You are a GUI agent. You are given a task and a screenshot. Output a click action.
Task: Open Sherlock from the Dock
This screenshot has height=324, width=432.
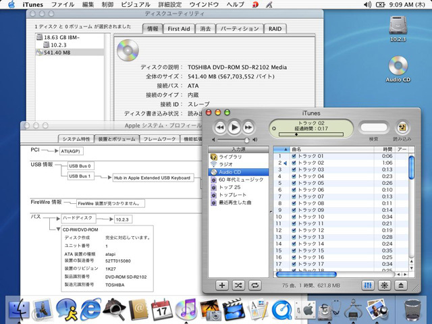tap(114, 308)
